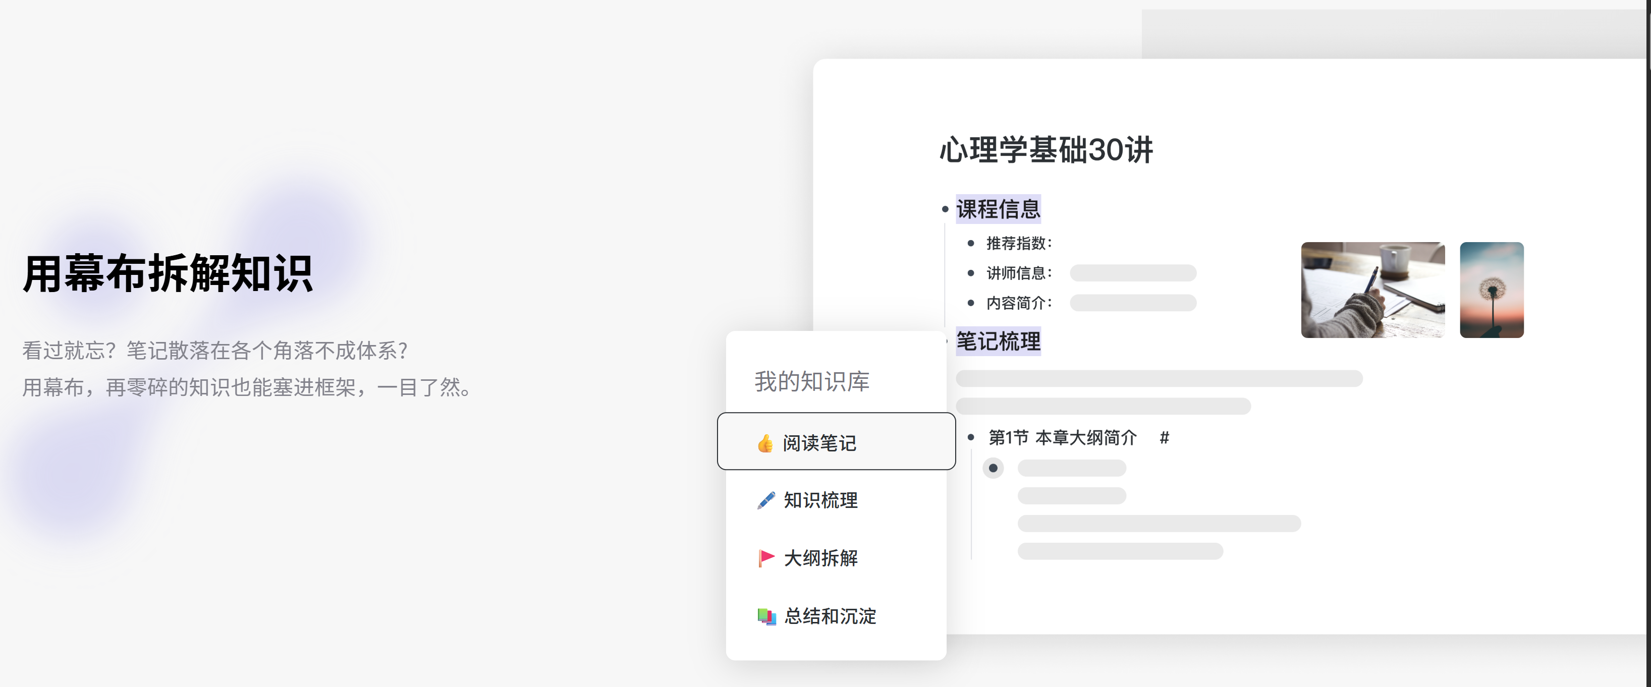Click the highlighted 笔记梳理 heading
Screen dimensions: 1651x687
998,341
